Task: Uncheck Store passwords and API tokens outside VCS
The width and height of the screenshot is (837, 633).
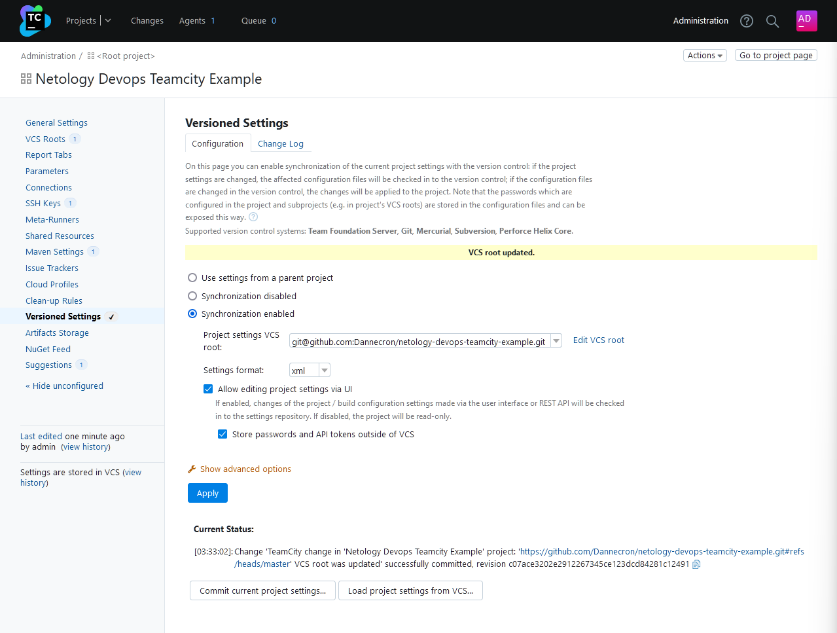Action: point(223,433)
